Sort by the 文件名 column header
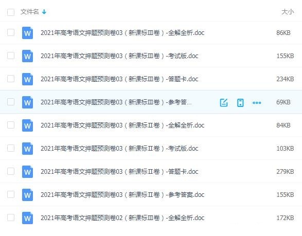 click(x=30, y=12)
